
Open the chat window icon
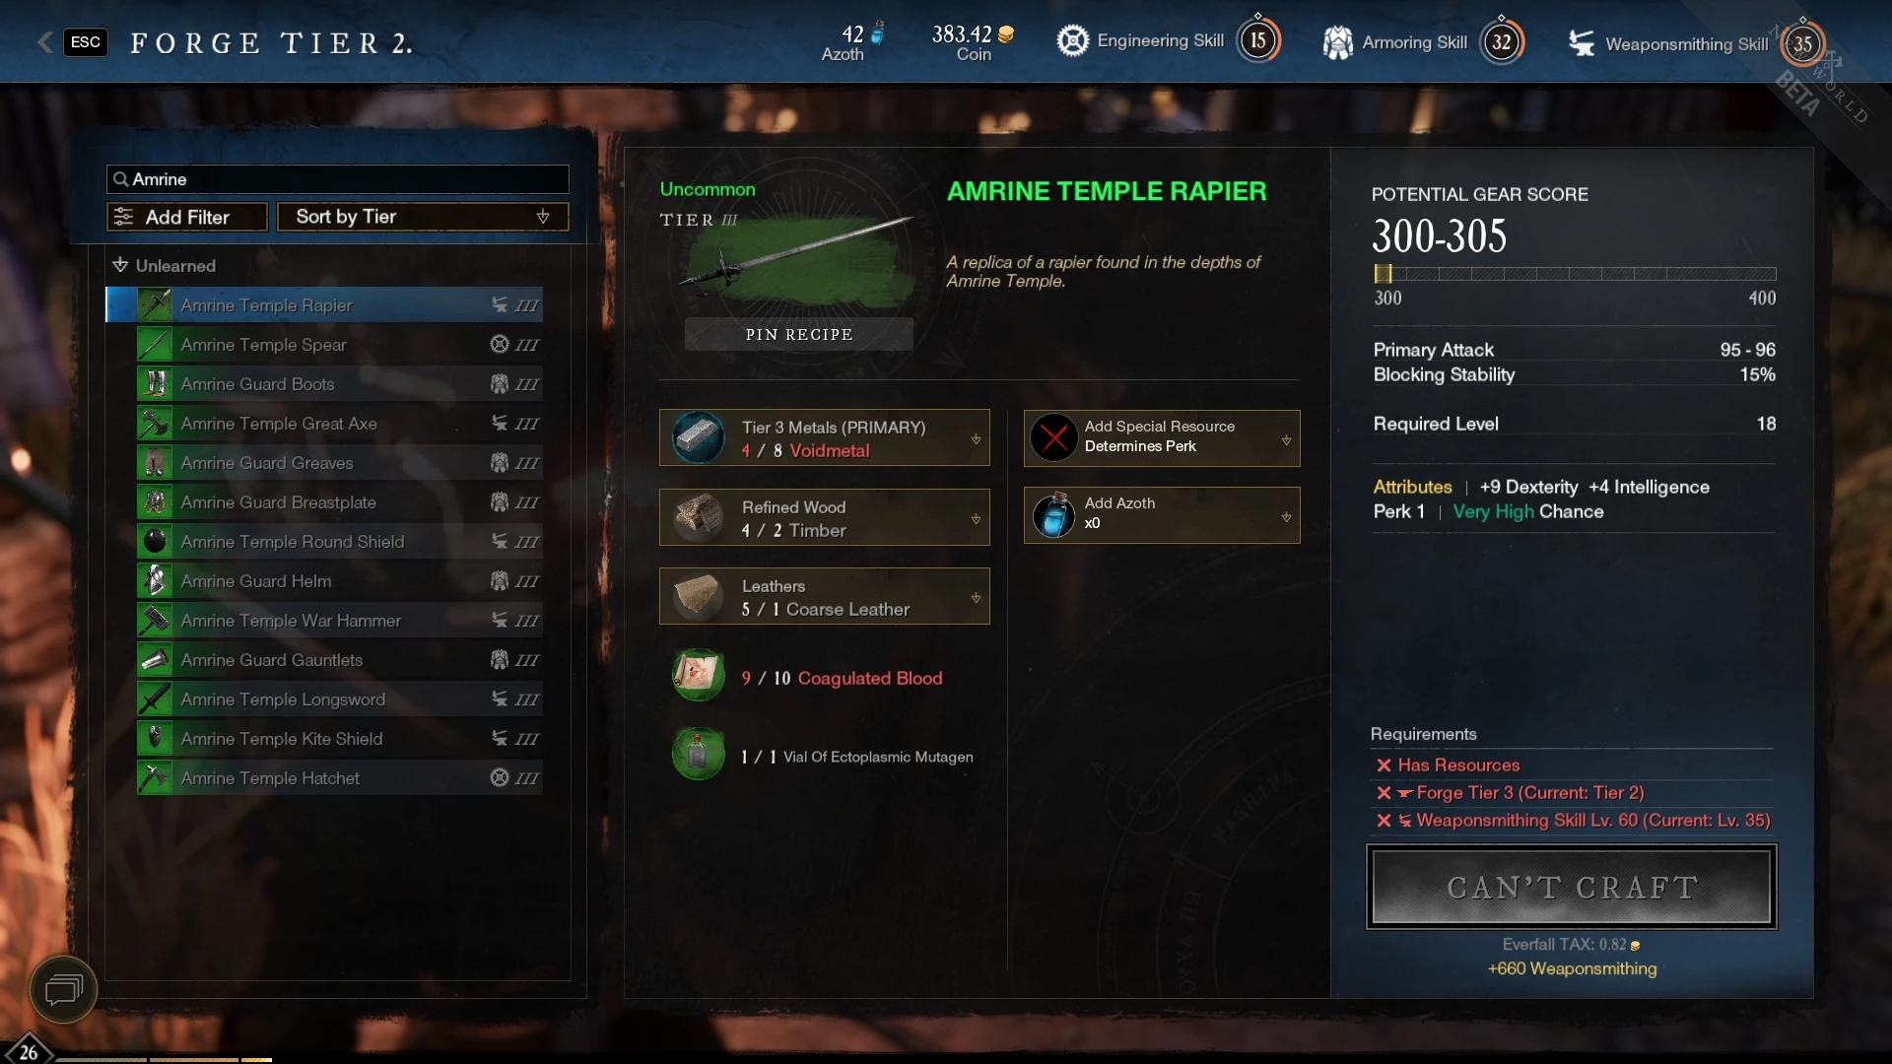[x=64, y=988]
